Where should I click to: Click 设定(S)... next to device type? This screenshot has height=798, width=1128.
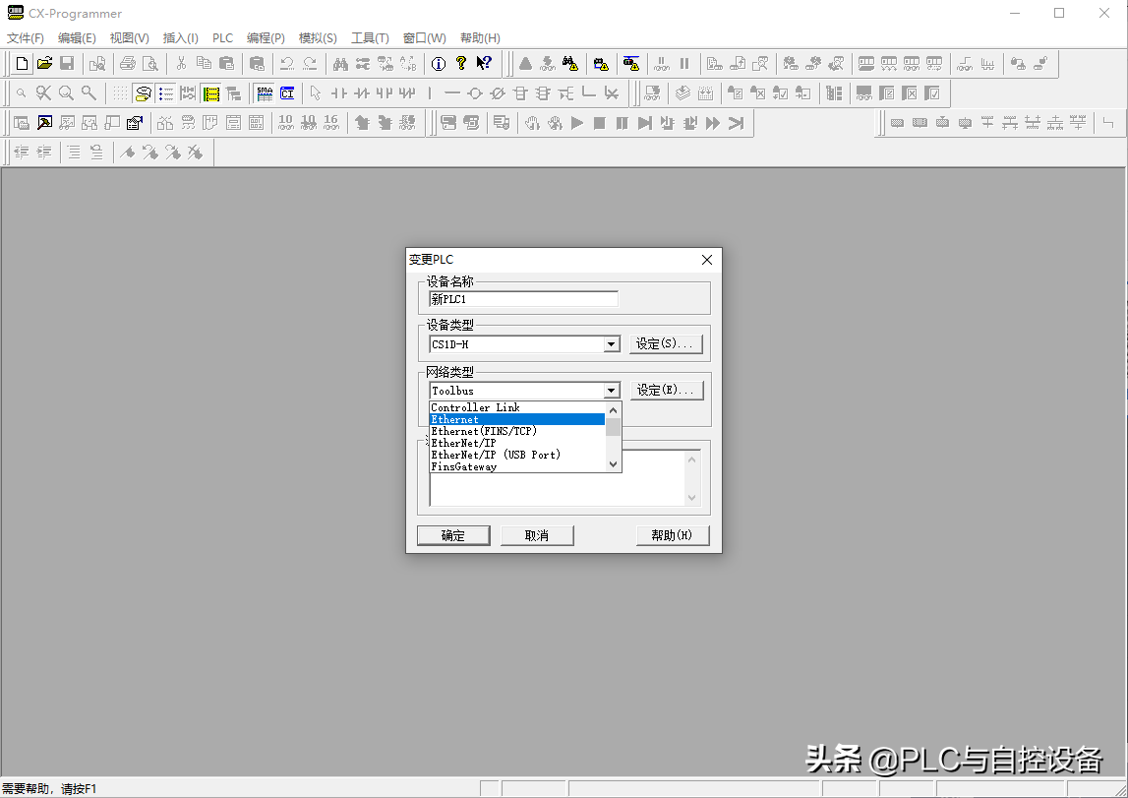(666, 344)
